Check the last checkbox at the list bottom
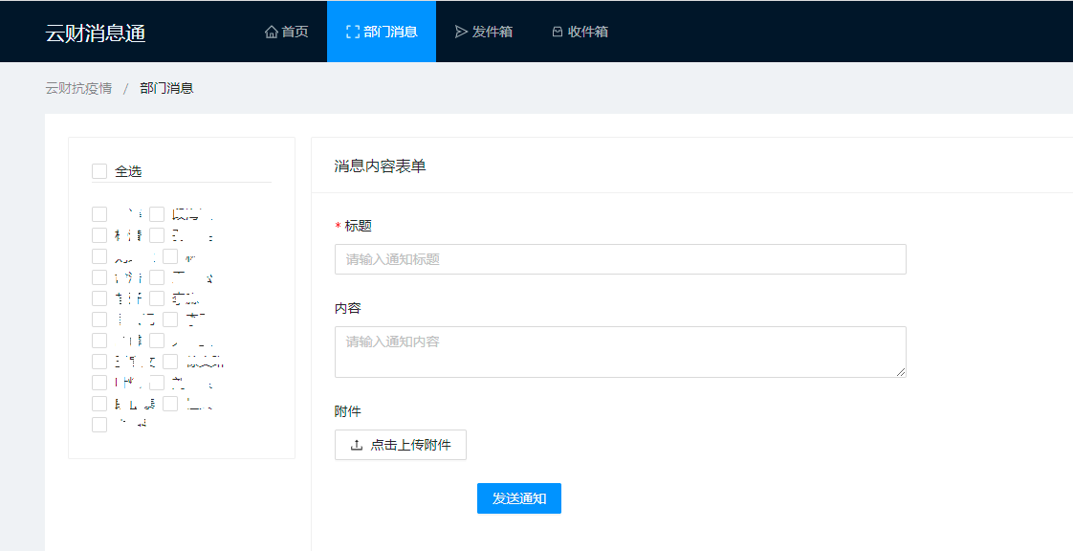The width and height of the screenshot is (1073, 551). 99,425
